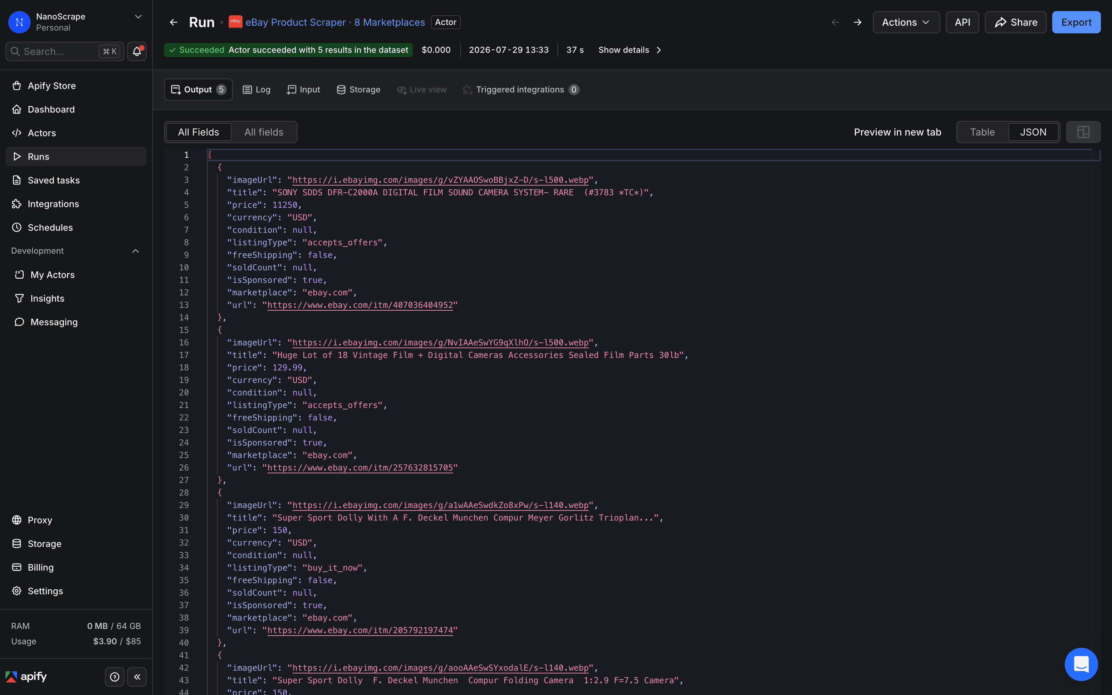Open the a1wAAeSwdkZo8xPw image URL
Image resolution: width=1112 pixels, height=695 pixels.
(441, 506)
